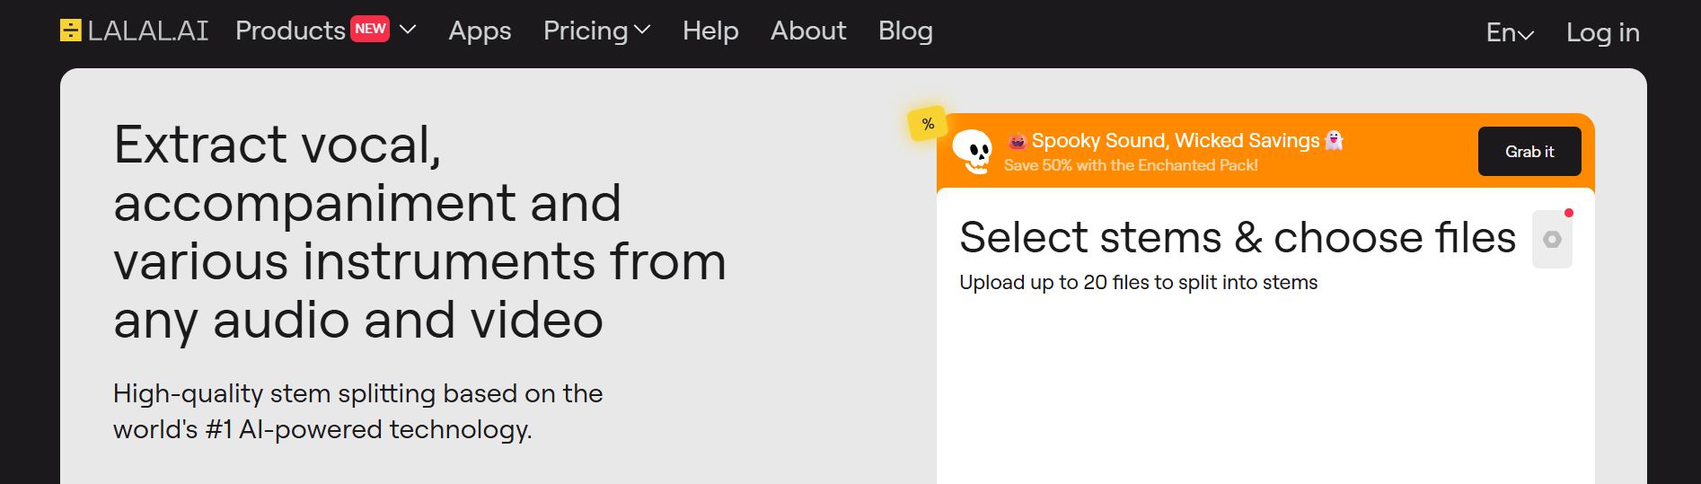The height and width of the screenshot is (484, 1701).
Task: Visit the About page
Action: point(808,31)
